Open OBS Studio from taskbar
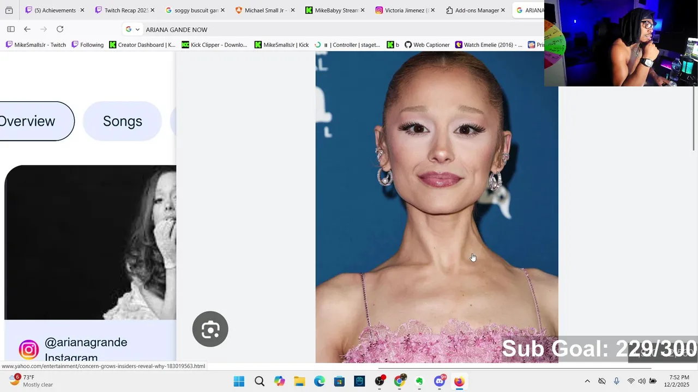 pyautogui.click(x=380, y=381)
